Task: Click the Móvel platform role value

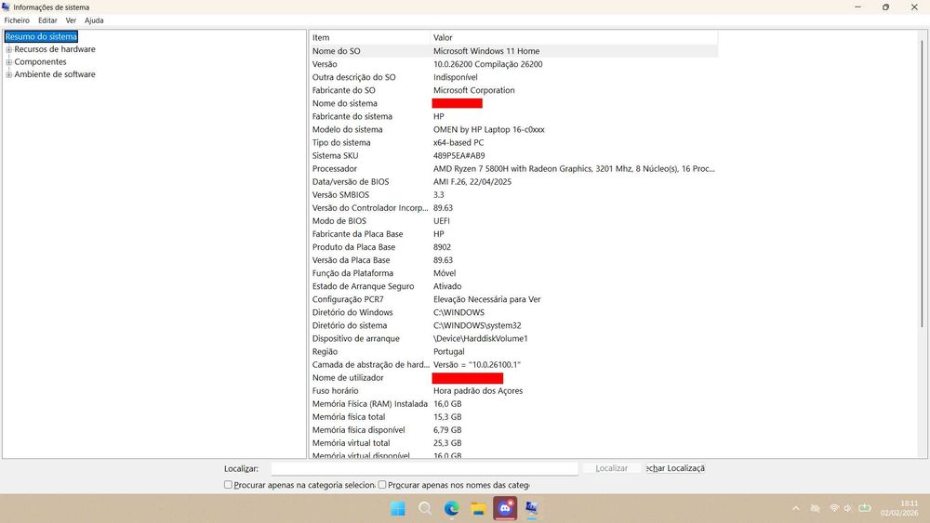Action: click(445, 273)
